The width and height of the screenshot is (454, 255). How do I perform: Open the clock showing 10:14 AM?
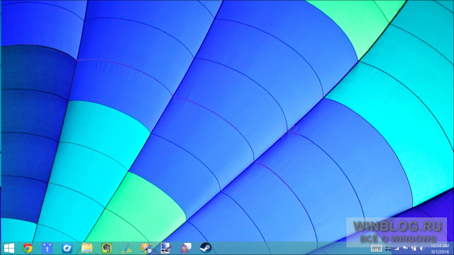[x=439, y=246]
